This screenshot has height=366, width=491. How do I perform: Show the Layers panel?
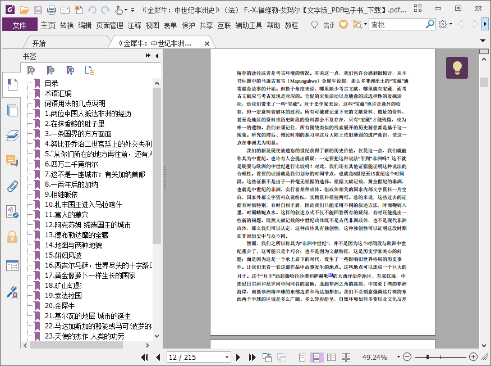[12, 135]
